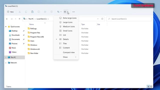Expand chevron after Local Disk breadcrumb
The height and width of the screenshot is (90, 160).
[48, 19]
